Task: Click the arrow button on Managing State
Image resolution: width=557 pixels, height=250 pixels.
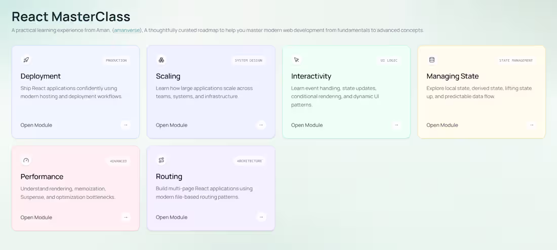Action: tap(532, 125)
